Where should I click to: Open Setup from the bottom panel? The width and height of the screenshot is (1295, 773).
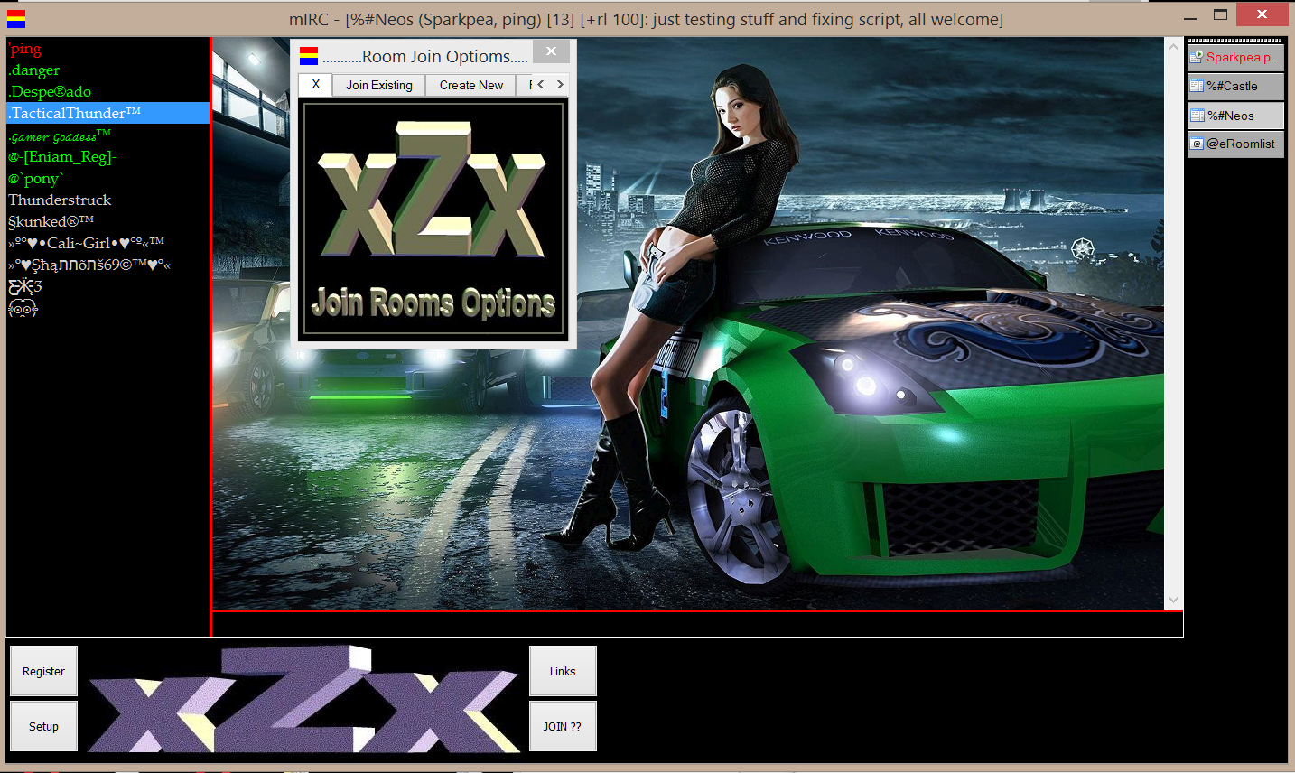tap(43, 726)
